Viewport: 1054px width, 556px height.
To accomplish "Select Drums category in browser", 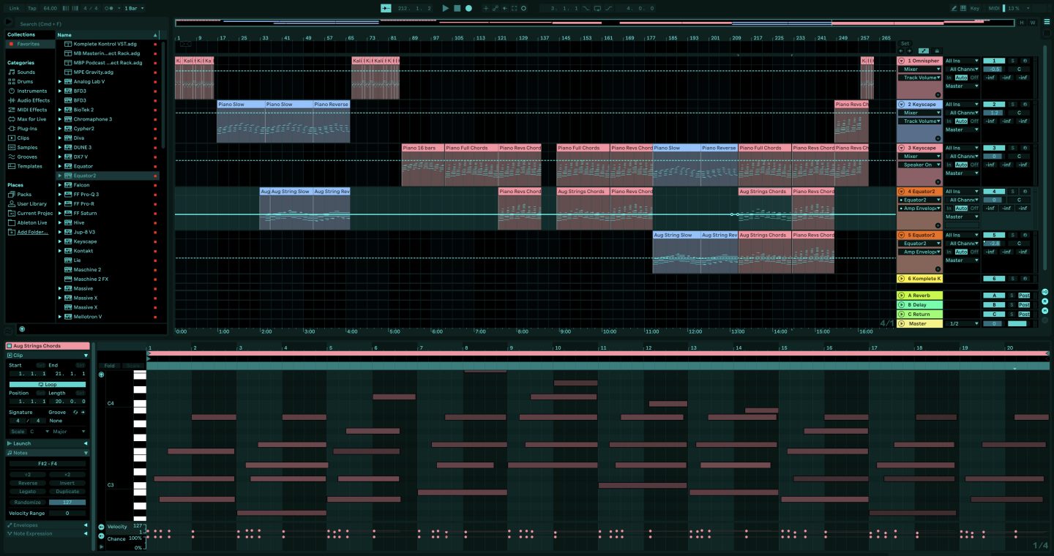I will click(26, 82).
